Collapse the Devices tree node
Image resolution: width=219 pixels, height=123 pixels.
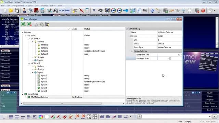tap(23, 32)
